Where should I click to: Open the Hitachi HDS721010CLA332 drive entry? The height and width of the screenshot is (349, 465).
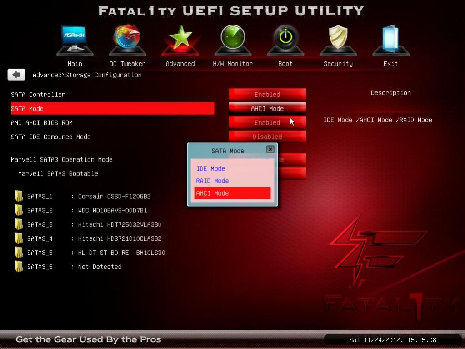click(120, 238)
